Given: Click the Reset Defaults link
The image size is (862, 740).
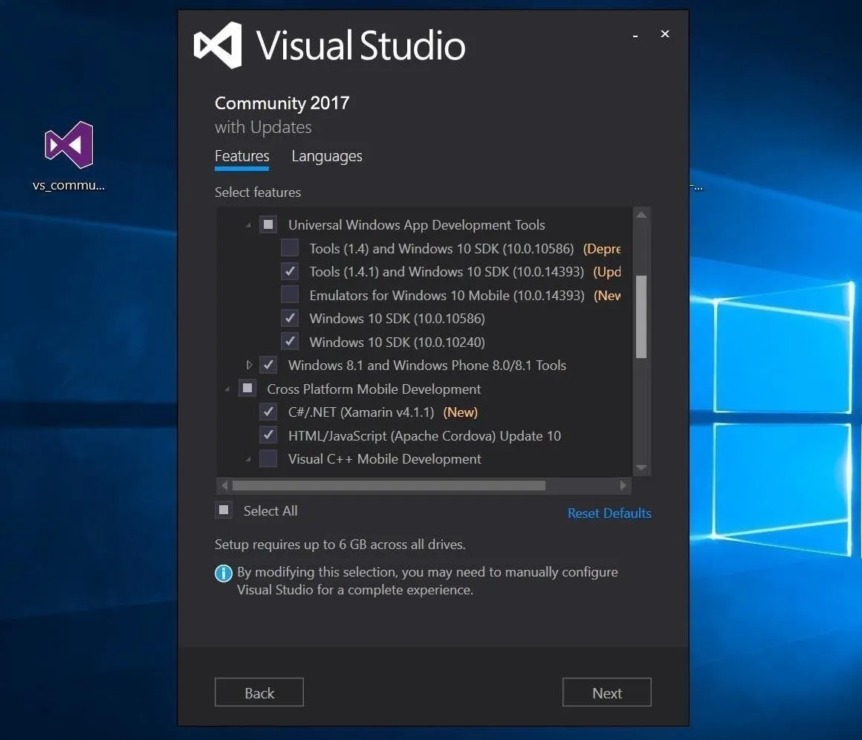Looking at the screenshot, I should 609,513.
